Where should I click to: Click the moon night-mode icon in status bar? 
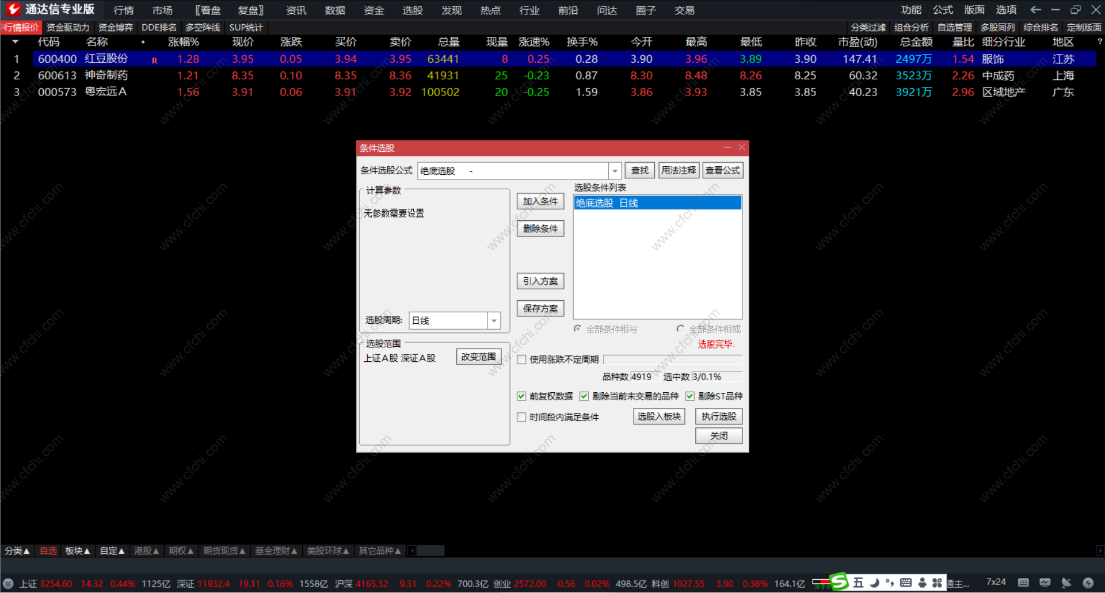875,583
